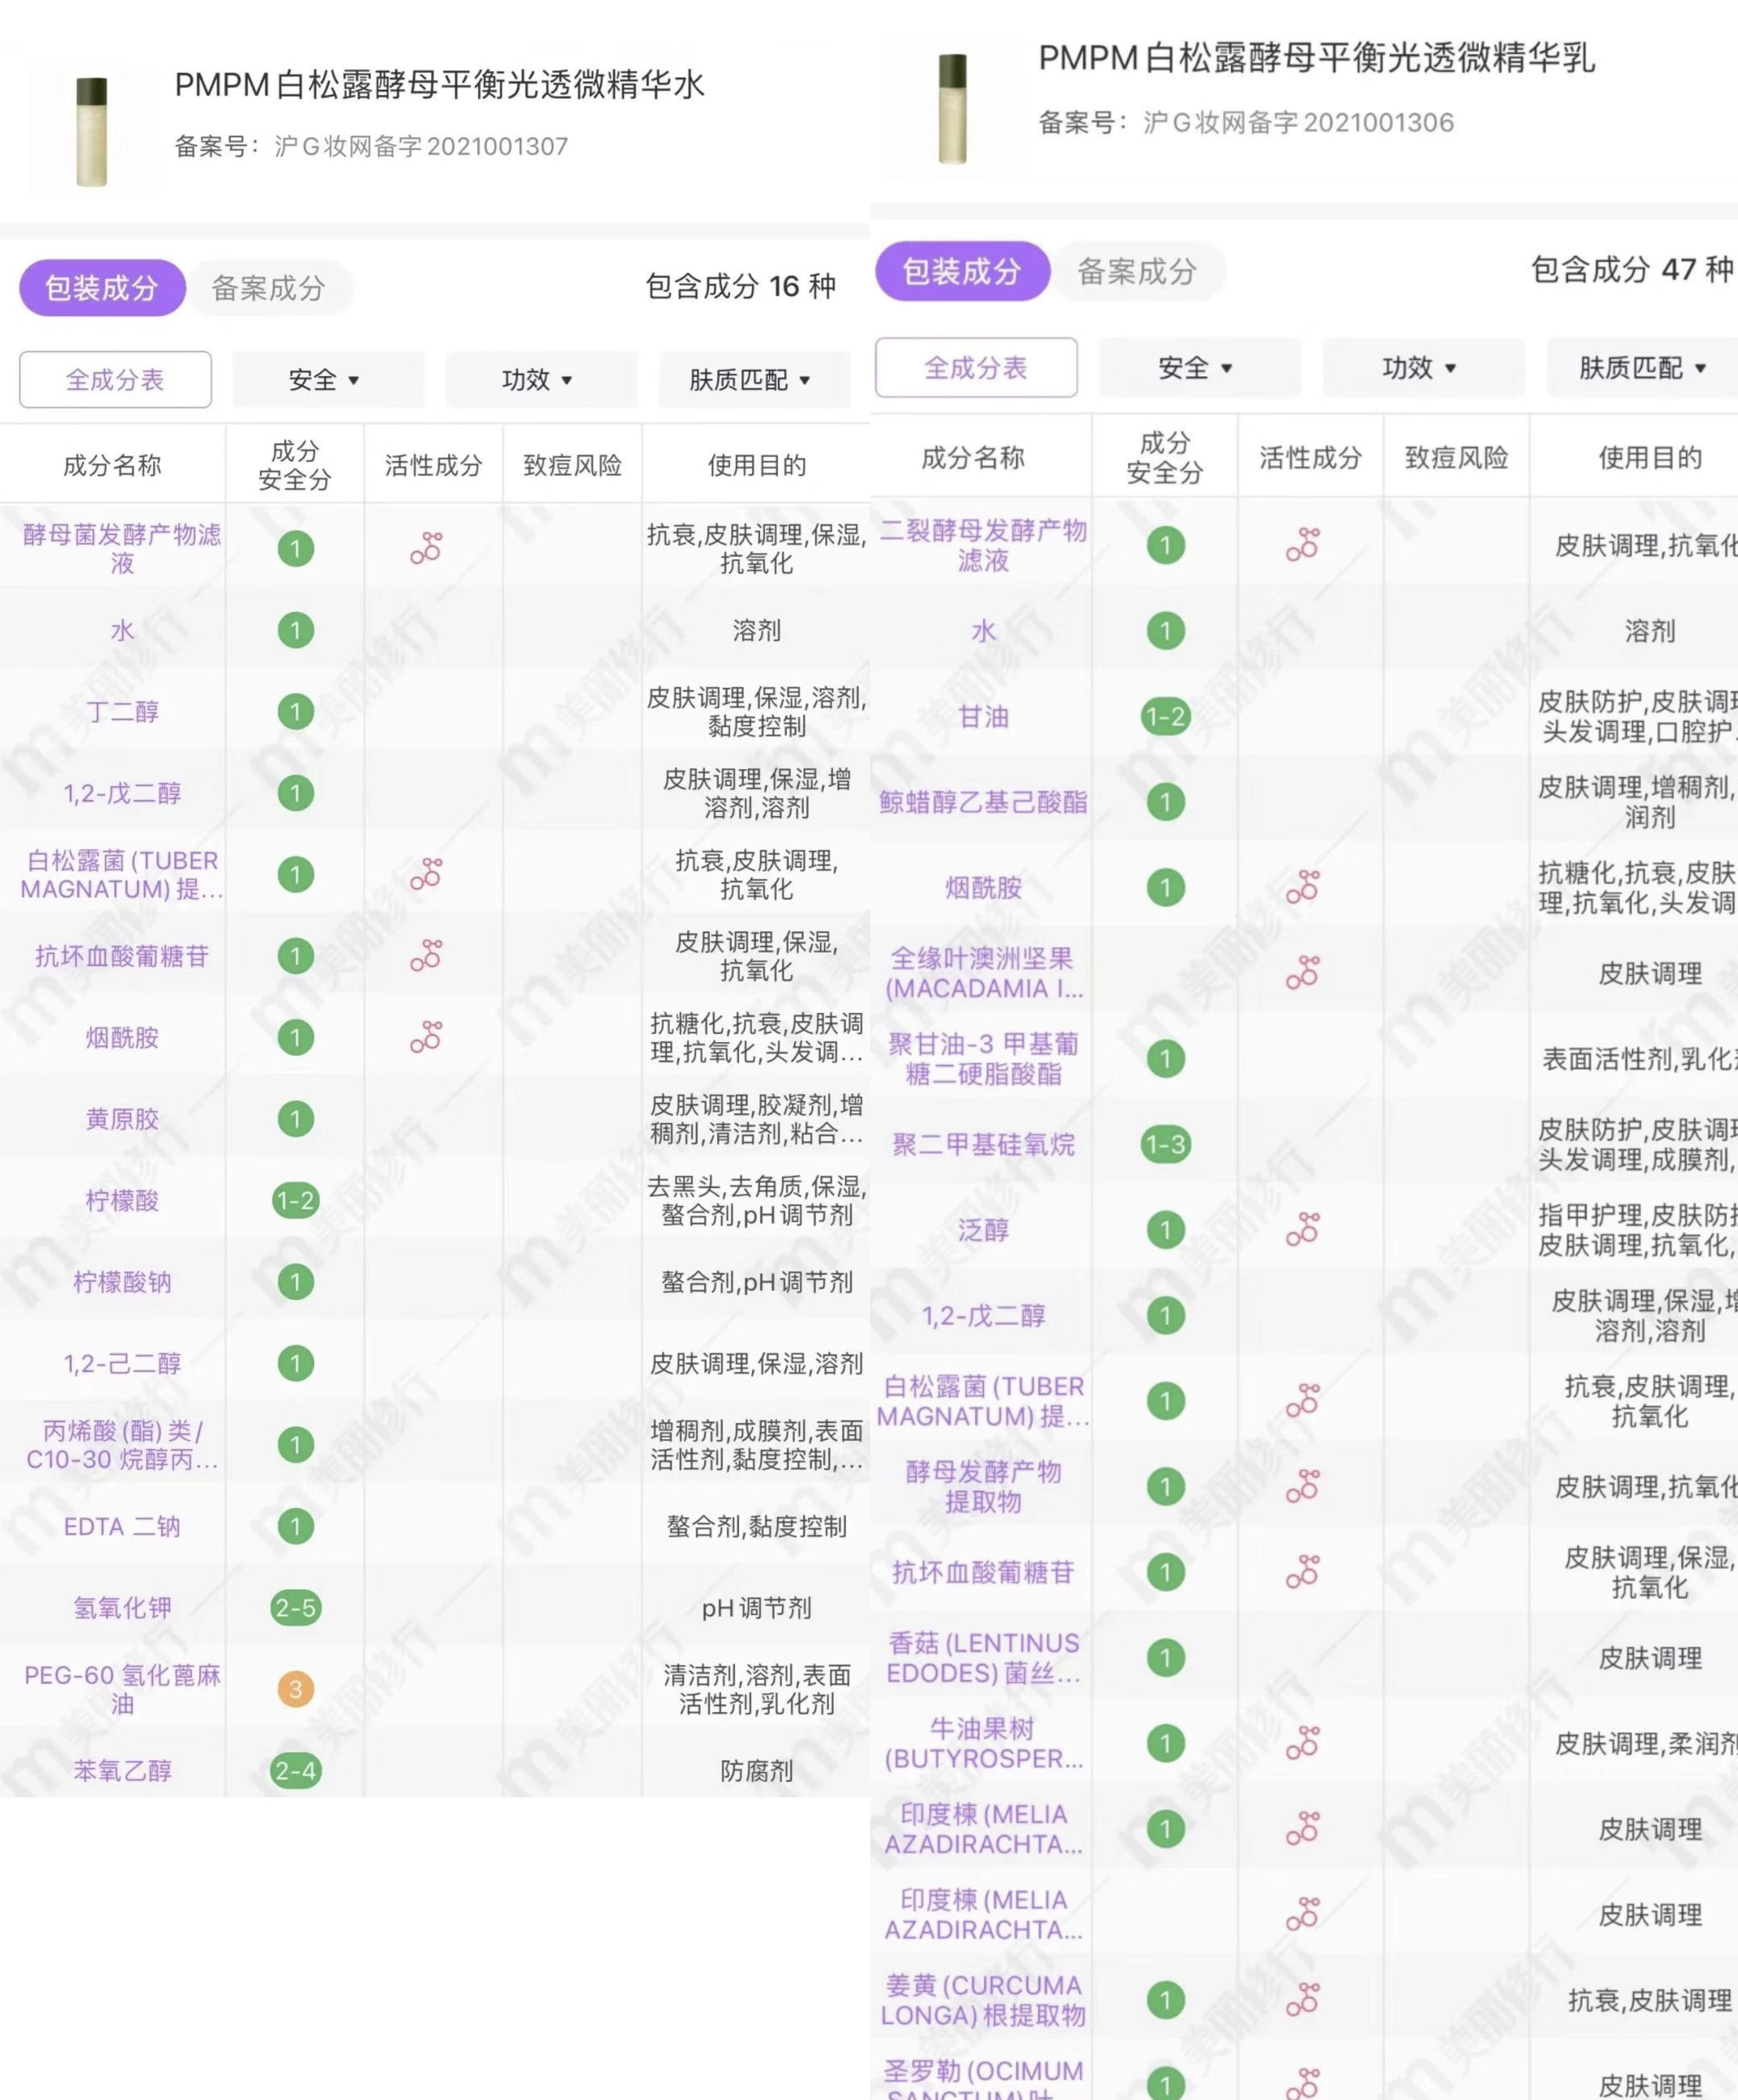This screenshot has width=1738, height=2100.
Task: Click active-ingredient icon for 烟酰胺 in left table
Action: [x=426, y=1037]
